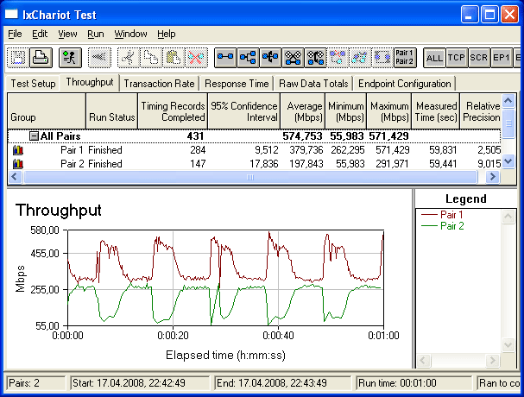Open the Raw Data Totals tab
524x397 pixels.
(313, 83)
